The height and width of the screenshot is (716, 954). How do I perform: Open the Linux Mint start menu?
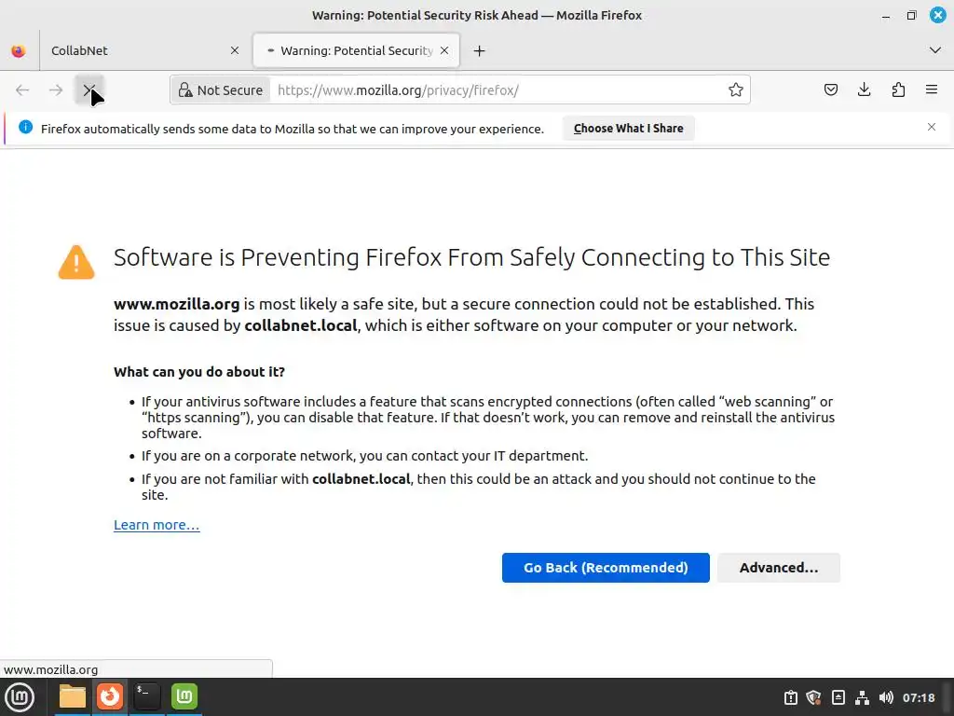coord(20,696)
